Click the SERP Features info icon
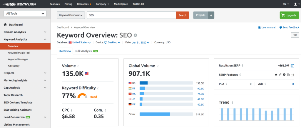Image resolution: width=301 pixels, height=128 pixels. 240,75
